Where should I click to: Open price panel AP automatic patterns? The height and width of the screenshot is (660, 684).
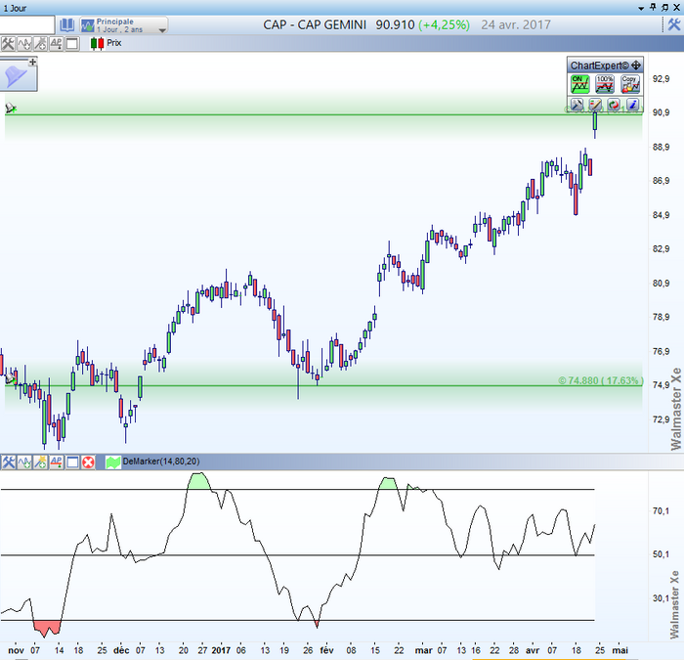click(57, 43)
